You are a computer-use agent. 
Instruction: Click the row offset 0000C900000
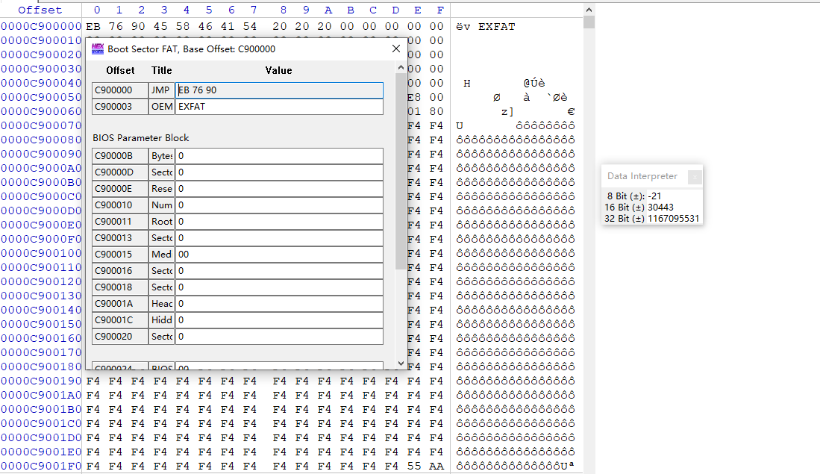pos(41,26)
